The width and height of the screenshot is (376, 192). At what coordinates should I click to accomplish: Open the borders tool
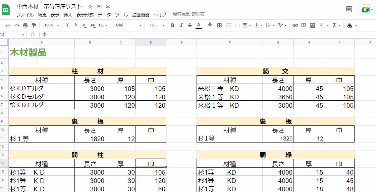pyautogui.click(x=220, y=25)
